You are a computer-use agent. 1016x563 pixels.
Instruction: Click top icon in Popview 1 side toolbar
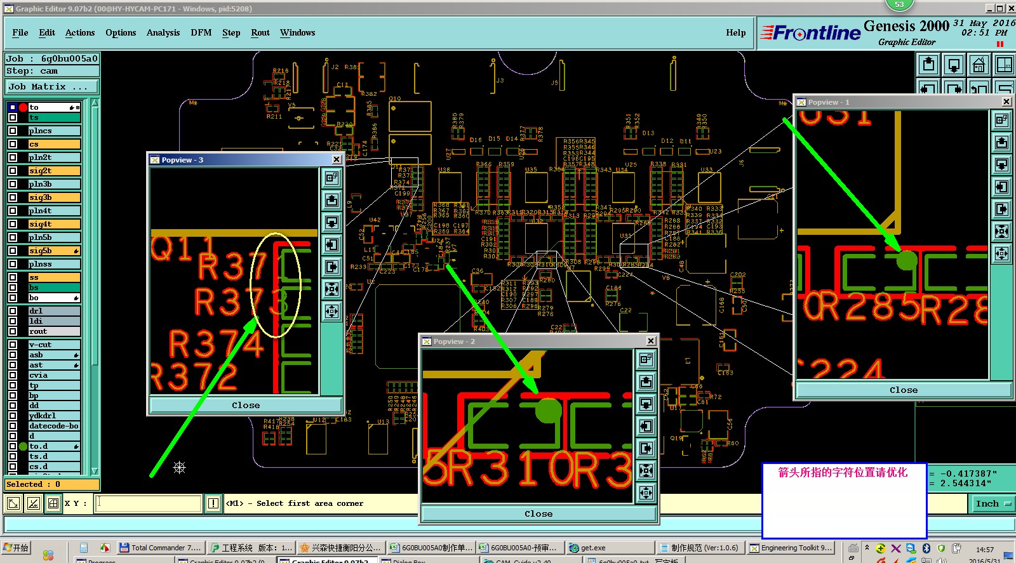pyautogui.click(x=1001, y=120)
